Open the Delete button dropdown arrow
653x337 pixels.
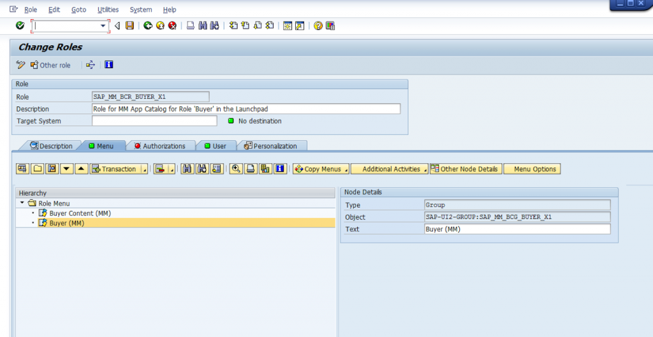[172, 169]
